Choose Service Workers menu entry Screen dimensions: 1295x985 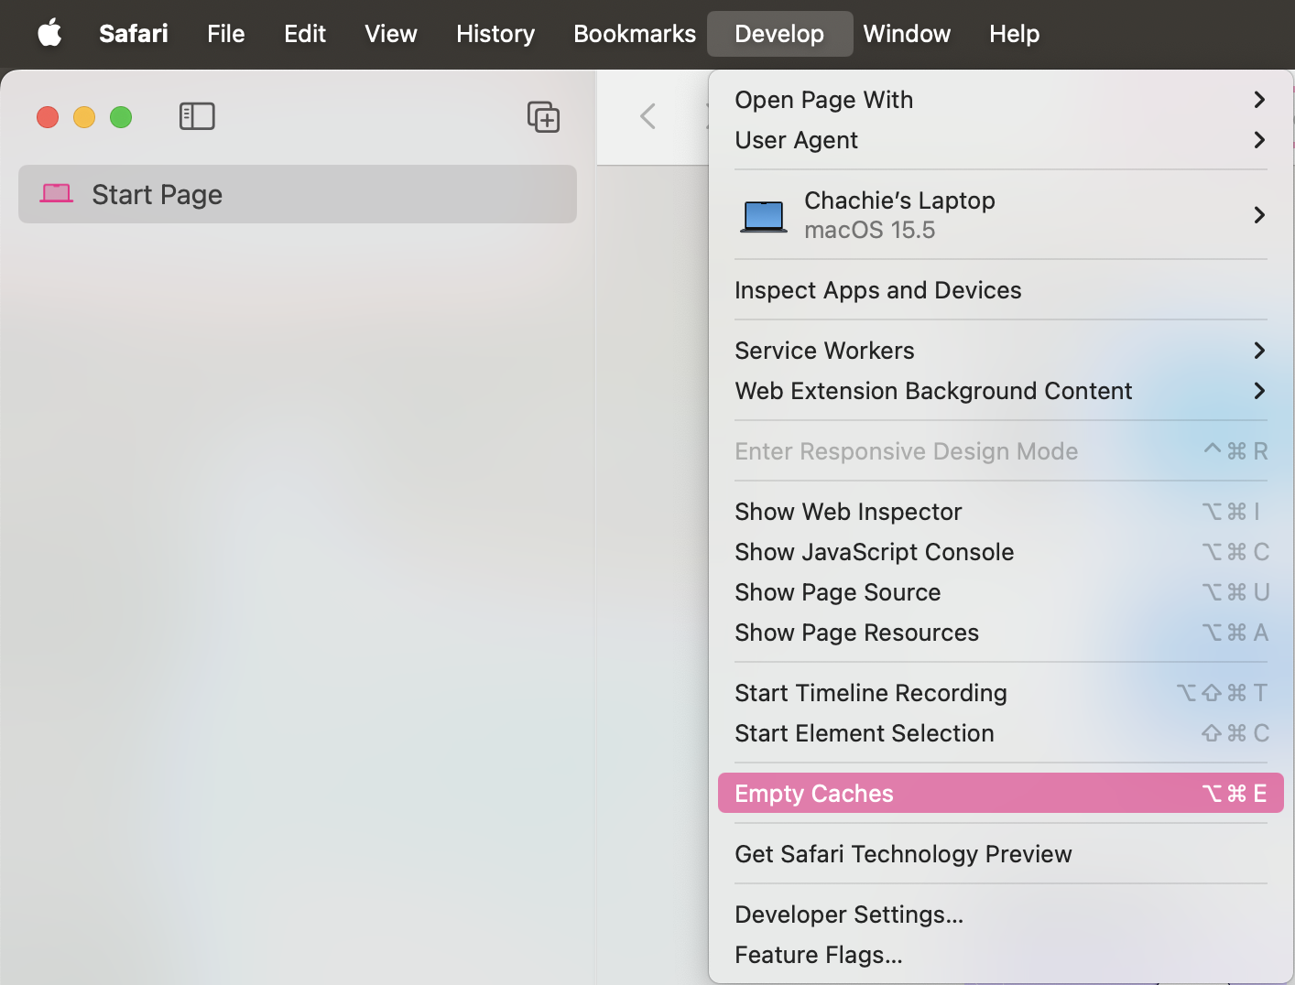point(1001,351)
